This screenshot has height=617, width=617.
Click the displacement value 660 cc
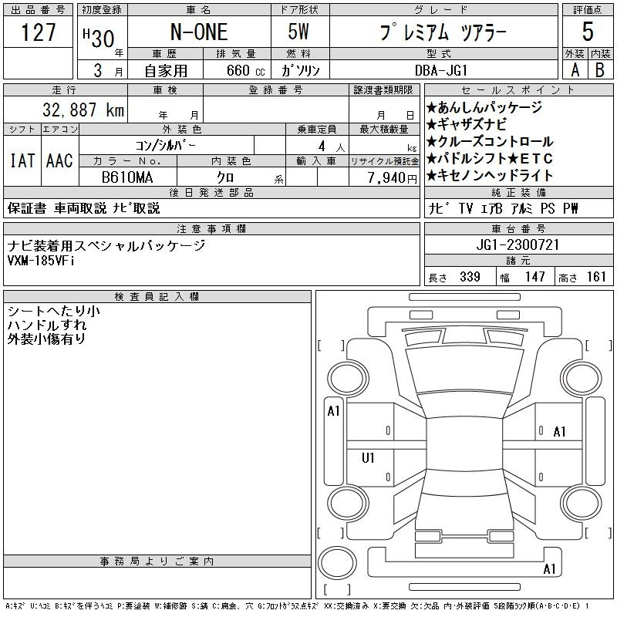[x=245, y=71]
